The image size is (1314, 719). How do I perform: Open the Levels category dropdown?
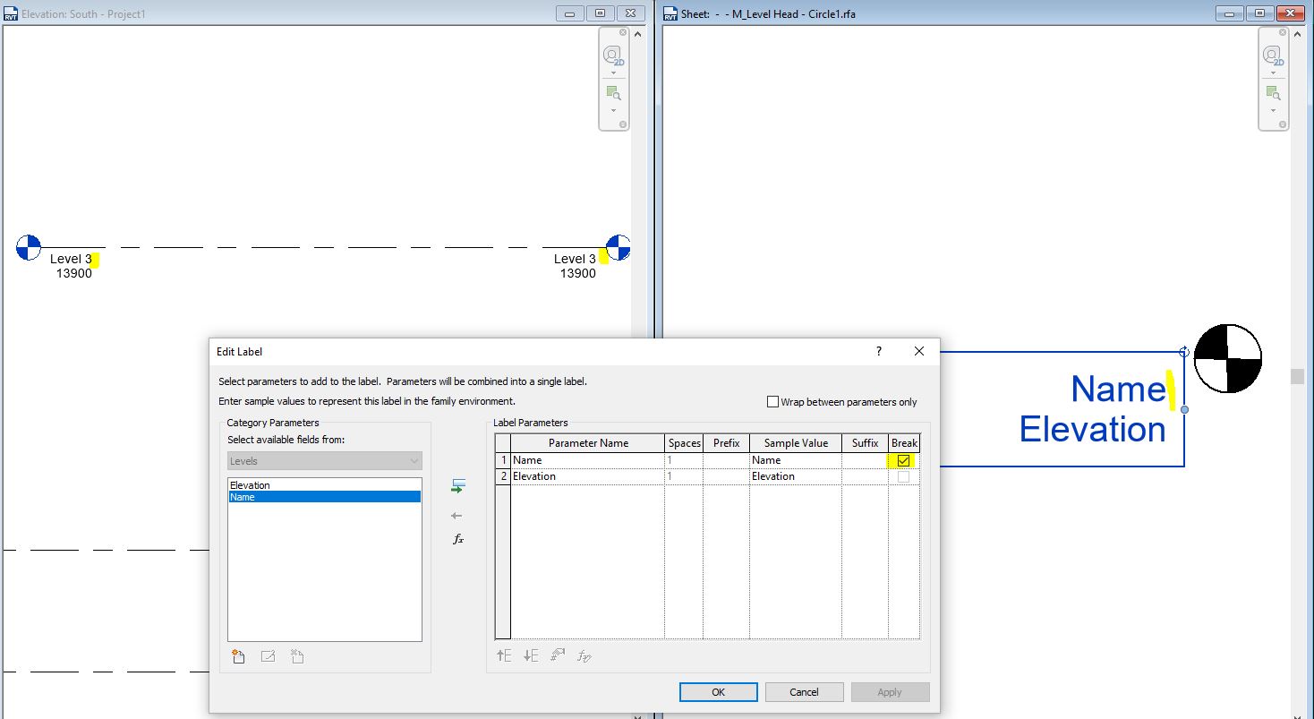click(x=414, y=459)
